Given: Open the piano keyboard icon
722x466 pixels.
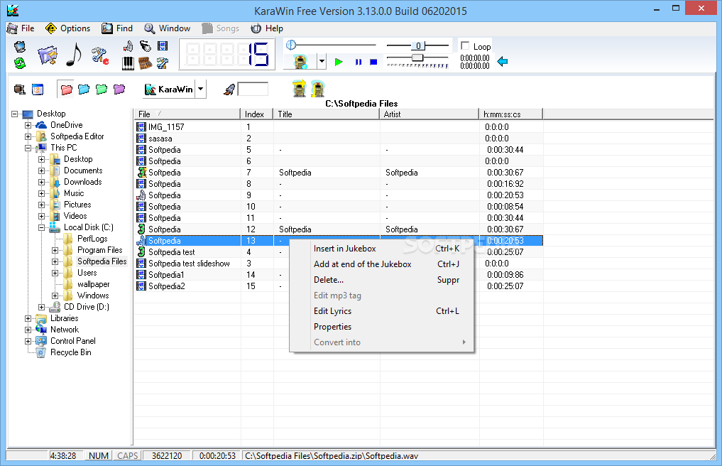Looking at the screenshot, I should pos(128,63).
